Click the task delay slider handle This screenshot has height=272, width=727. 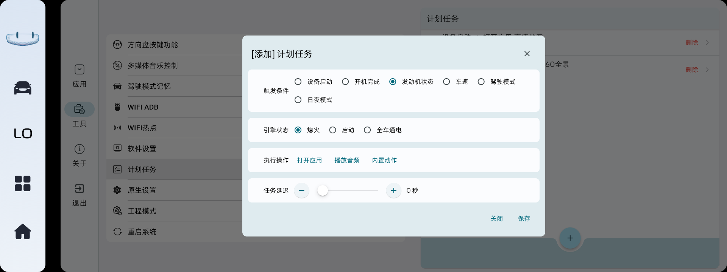(x=323, y=190)
